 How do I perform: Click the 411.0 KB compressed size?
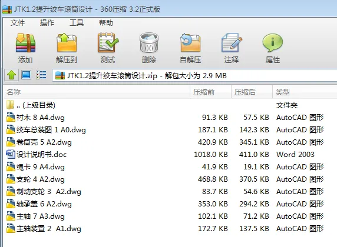coord(254,155)
